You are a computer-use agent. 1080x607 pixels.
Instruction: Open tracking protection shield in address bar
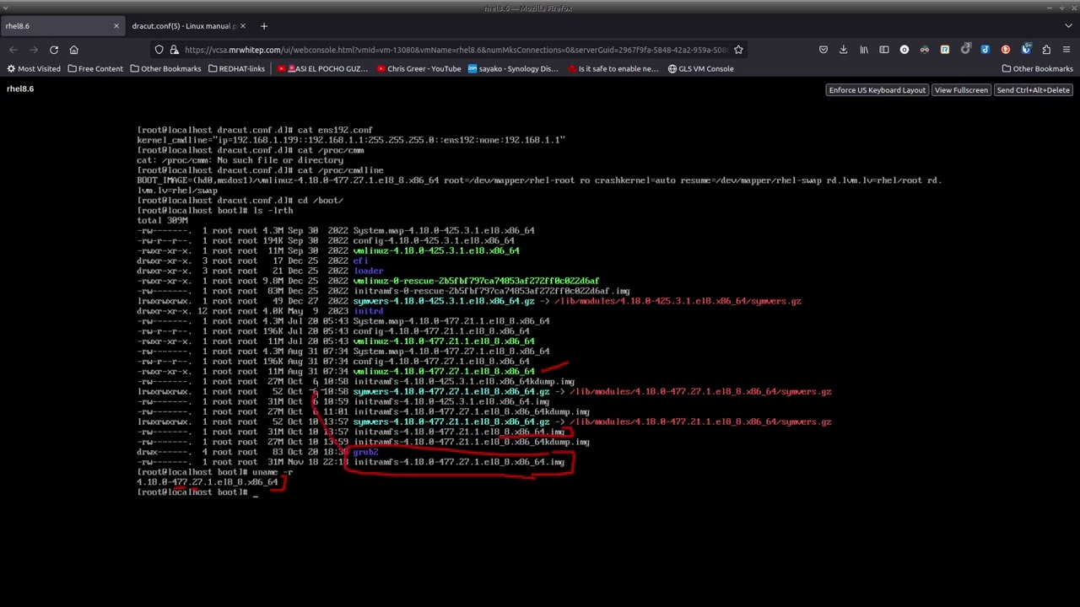[x=159, y=50]
